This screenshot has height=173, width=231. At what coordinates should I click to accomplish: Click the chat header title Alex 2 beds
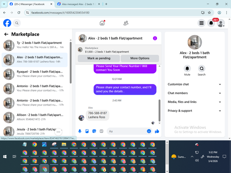pos(115,38)
